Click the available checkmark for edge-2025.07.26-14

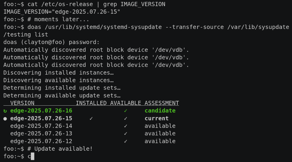pos(126,126)
